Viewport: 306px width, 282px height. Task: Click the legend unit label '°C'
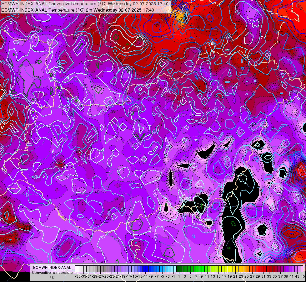pyautogui.click(x=52, y=278)
